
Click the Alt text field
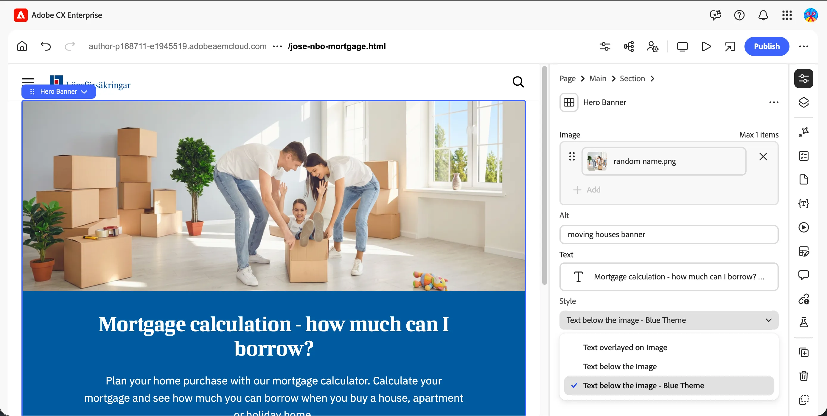669,234
